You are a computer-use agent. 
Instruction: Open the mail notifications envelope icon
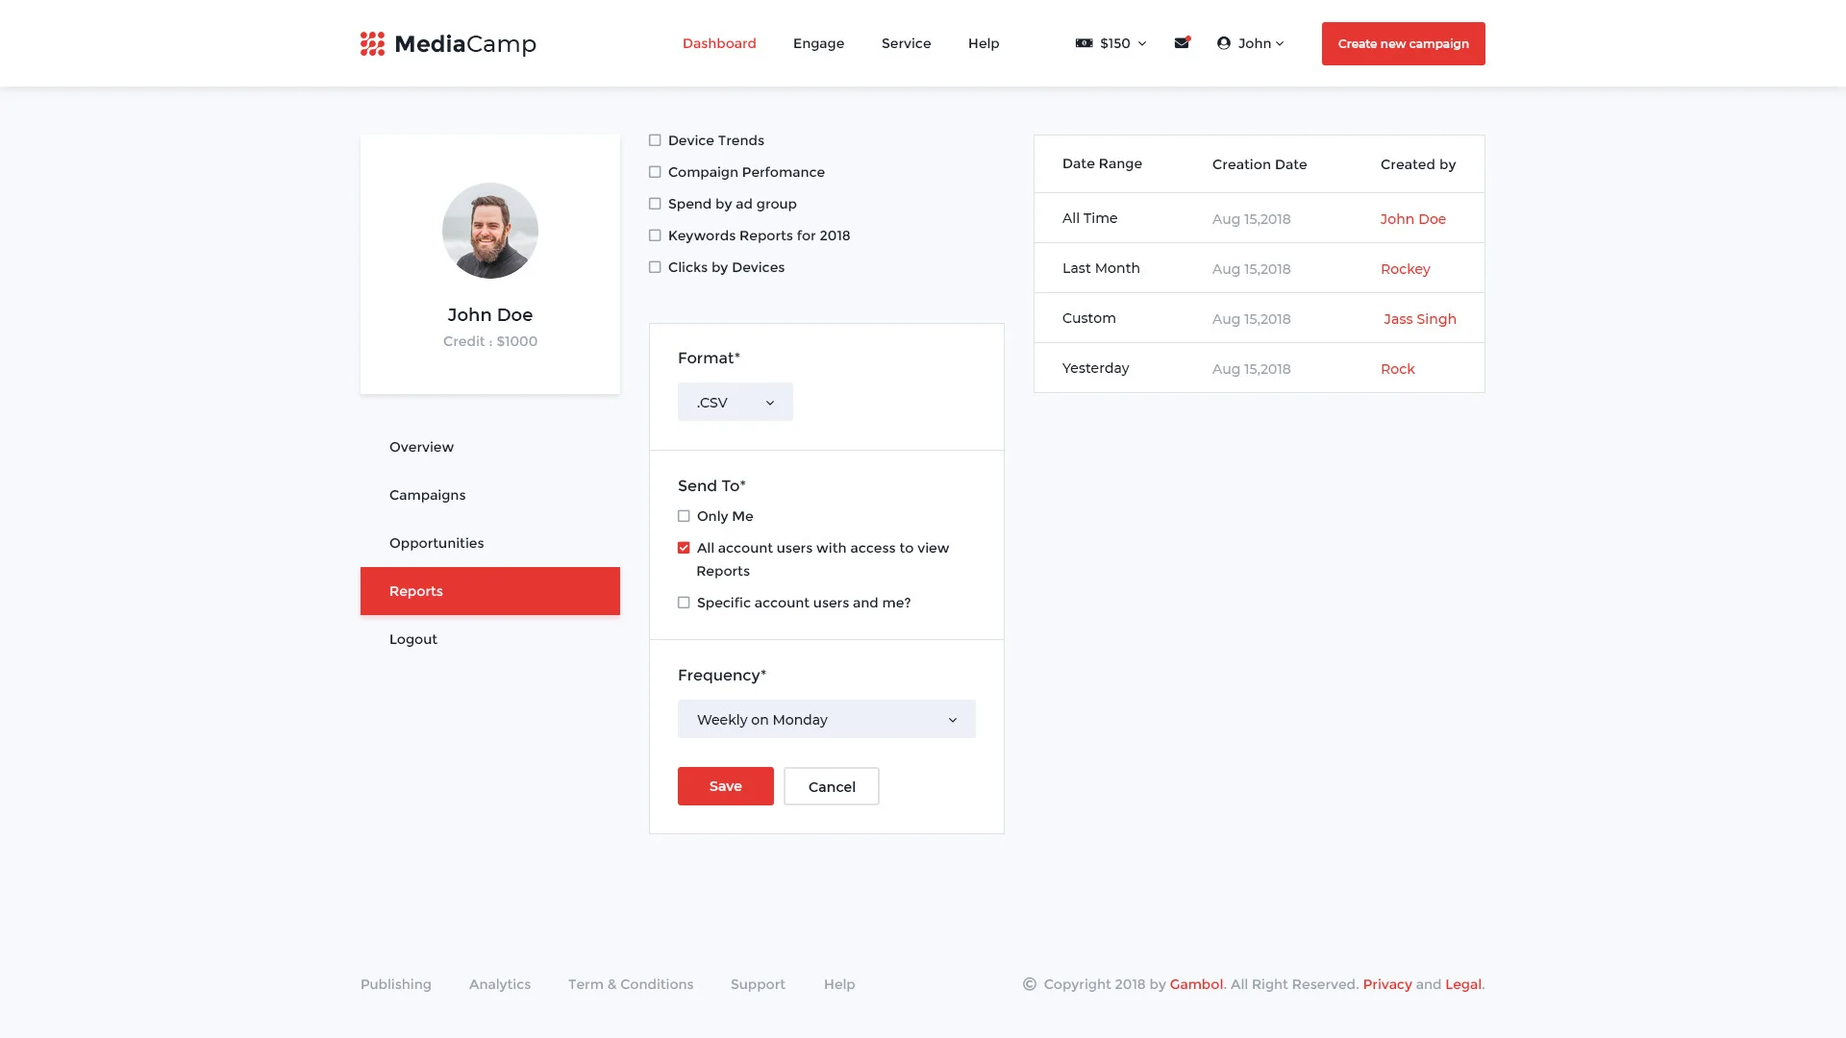pos(1182,42)
